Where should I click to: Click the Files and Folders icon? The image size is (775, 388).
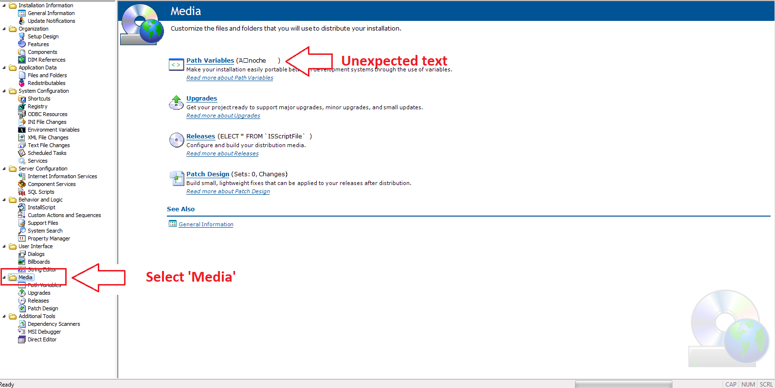(22, 75)
